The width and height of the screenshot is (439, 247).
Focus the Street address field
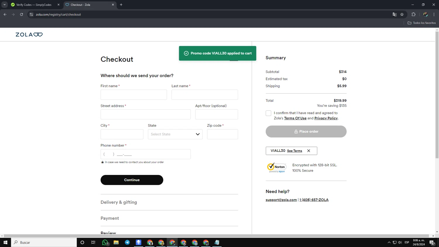click(145, 114)
